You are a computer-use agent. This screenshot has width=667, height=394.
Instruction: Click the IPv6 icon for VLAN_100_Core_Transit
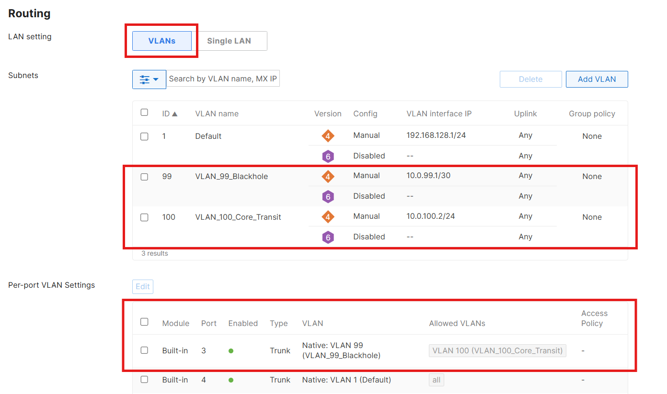[x=328, y=237]
